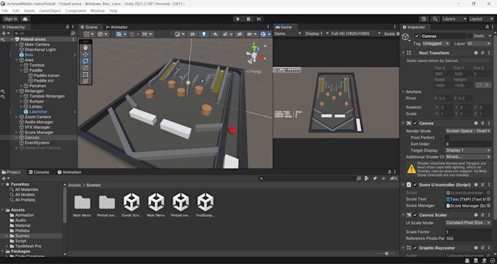Click the orientation gizmo in Scene view
The width and height of the screenshot is (497, 264).
click(254, 55)
